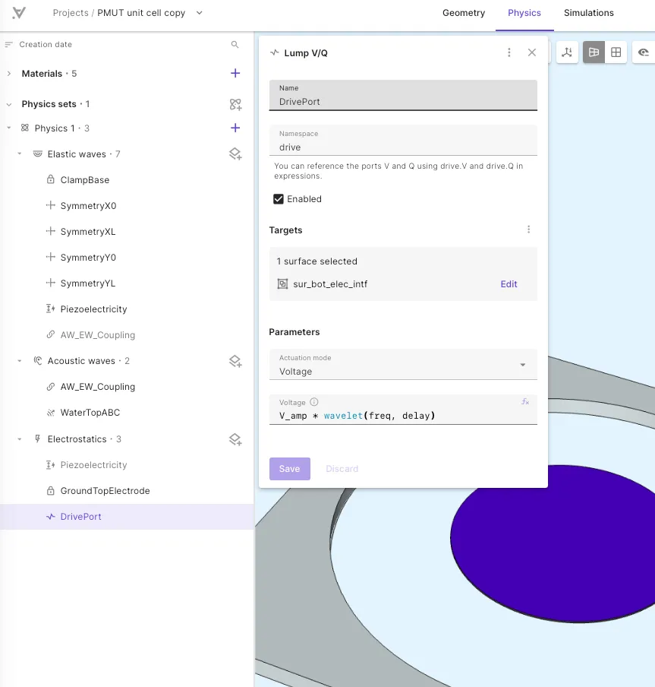Add interaction to Elastic waves
This screenshot has height=687, width=655.
[235, 154]
